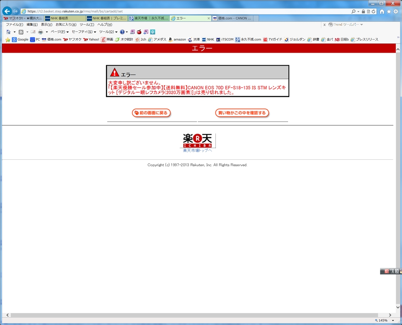
Task: Click the horizontal scrollbar right arrow
Action: (x=390, y=315)
